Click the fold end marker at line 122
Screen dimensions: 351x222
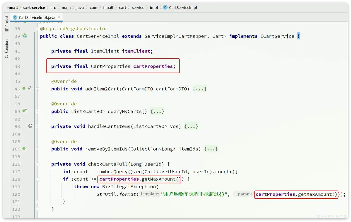38,209
